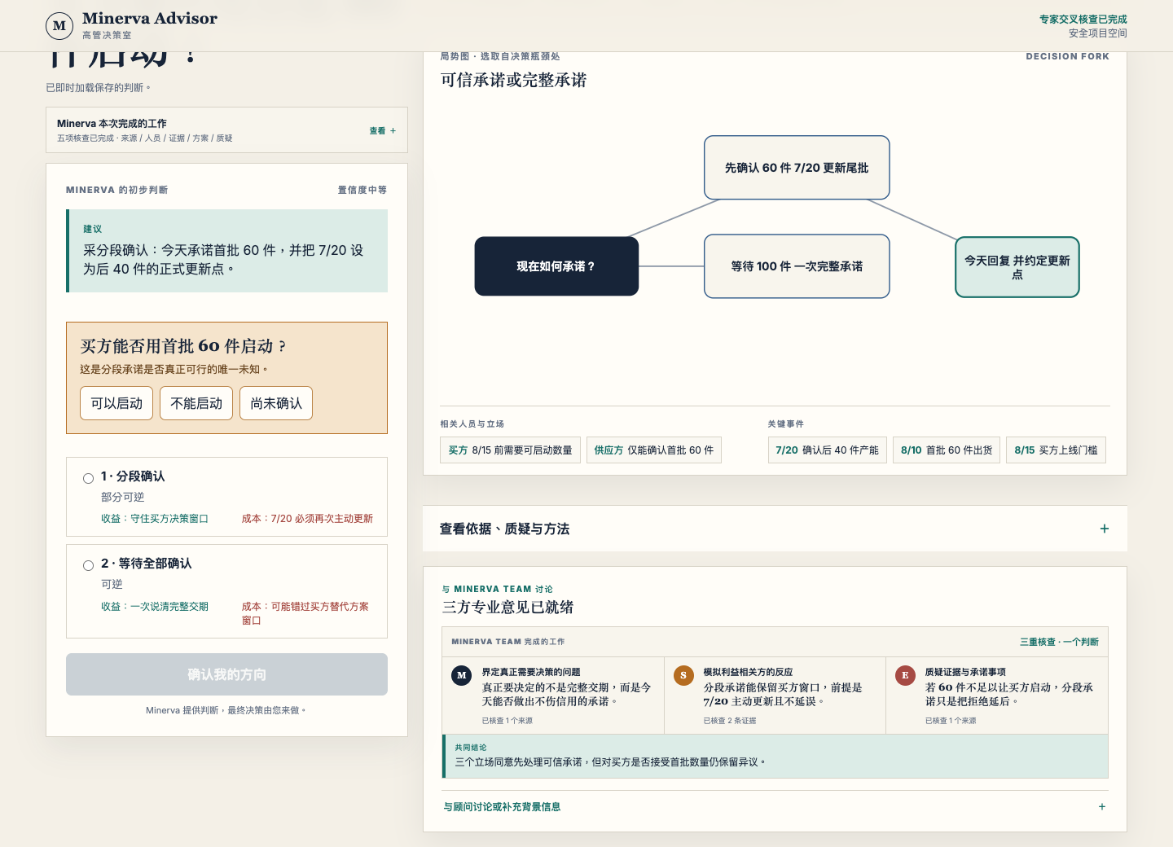Click the S avatar for 模拟利益相关方的反应

tap(683, 675)
